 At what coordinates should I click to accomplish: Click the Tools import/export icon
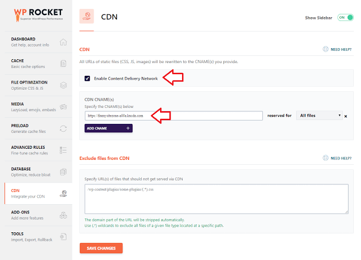click(x=63, y=237)
